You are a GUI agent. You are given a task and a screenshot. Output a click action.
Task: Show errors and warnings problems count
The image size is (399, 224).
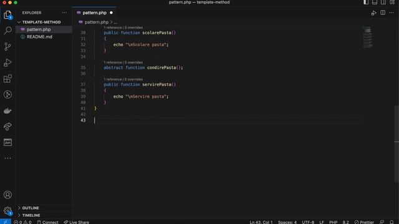22,222
